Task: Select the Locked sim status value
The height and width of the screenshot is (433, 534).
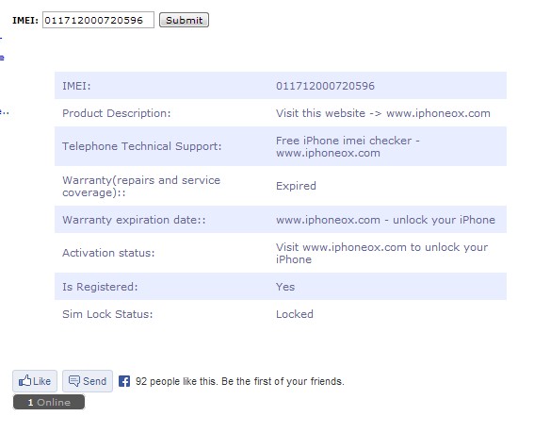Action: pos(295,314)
